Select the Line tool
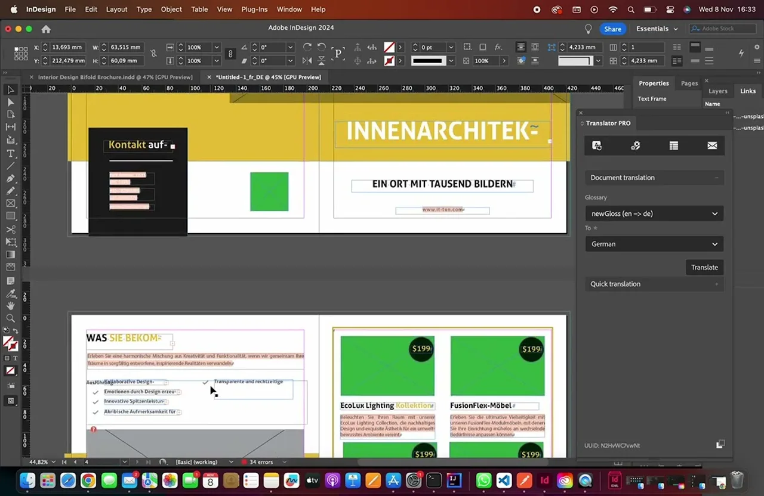The width and height of the screenshot is (764, 496). click(11, 166)
